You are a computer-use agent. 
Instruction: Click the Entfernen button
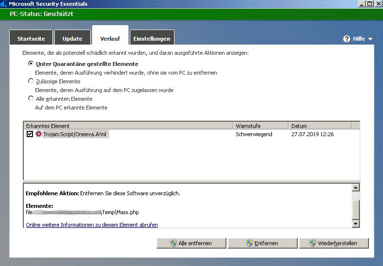click(x=263, y=243)
